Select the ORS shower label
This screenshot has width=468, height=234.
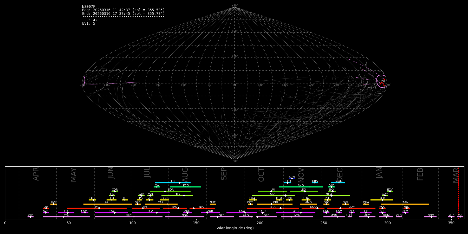point(315,181)
